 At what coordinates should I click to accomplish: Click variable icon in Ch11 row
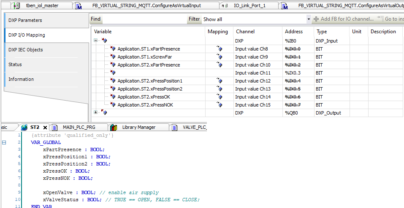point(112,73)
